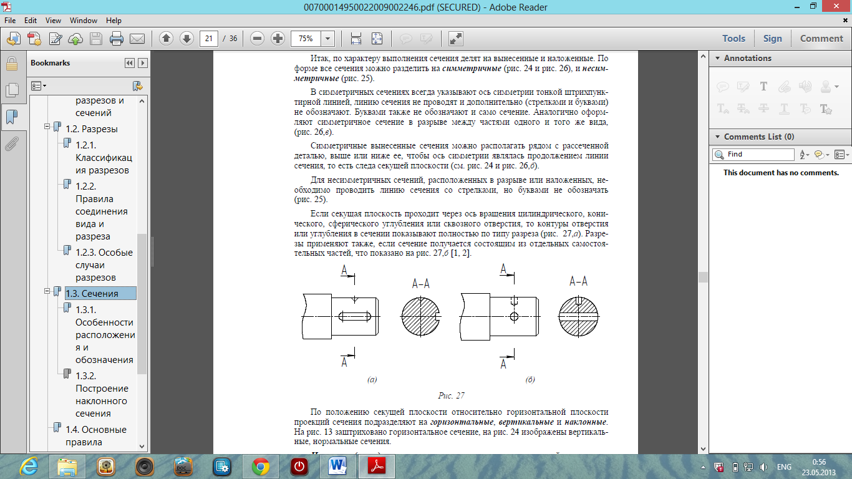The height and width of the screenshot is (479, 852).
Task: Click the Security Settings padlock icon
Action: pos(11,63)
